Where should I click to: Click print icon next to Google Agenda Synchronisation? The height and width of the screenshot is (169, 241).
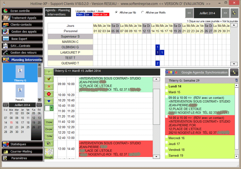point(234,72)
